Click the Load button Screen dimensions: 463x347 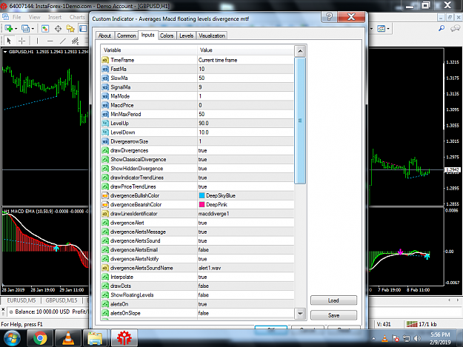click(x=333, y=300)
